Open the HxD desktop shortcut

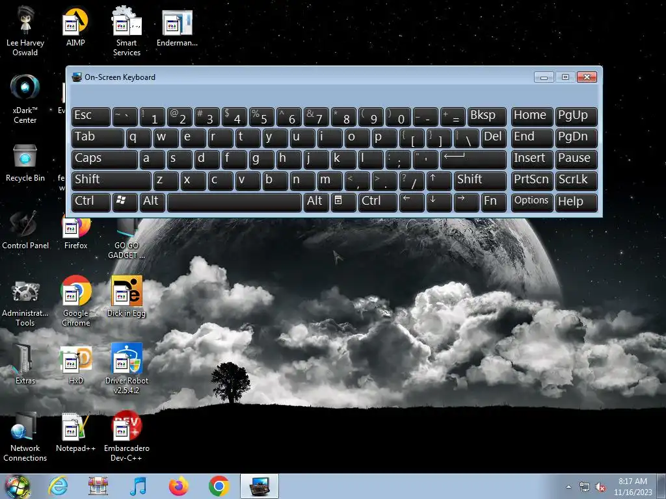75,364
